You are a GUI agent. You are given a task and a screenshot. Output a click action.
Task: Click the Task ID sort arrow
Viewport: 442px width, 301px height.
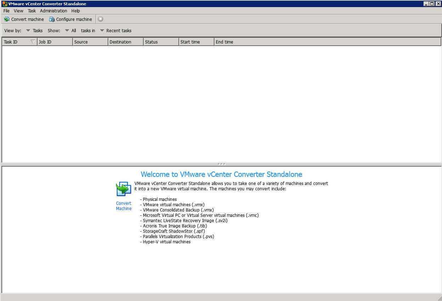tap(33, 42)
